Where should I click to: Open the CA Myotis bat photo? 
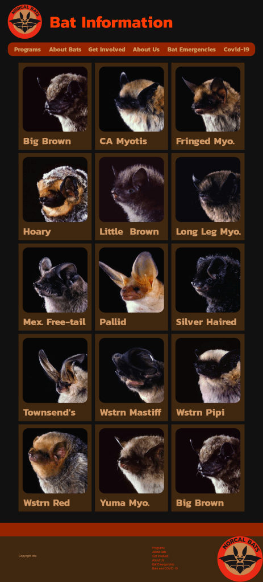(132, 99)
